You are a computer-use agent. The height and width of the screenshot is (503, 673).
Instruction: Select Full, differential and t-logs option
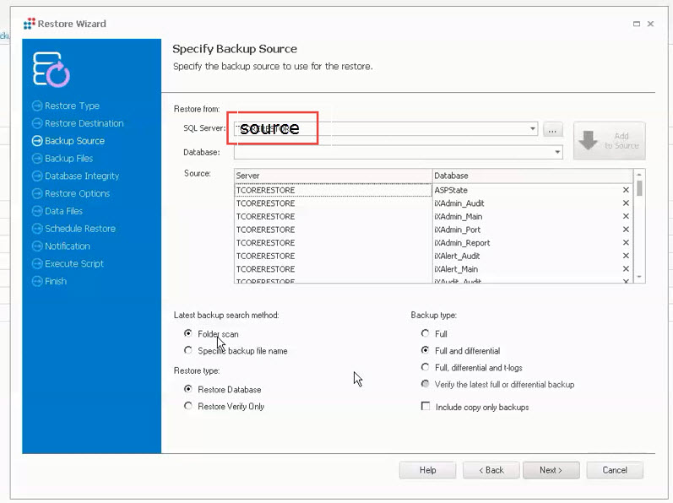(x=425, y=367)
